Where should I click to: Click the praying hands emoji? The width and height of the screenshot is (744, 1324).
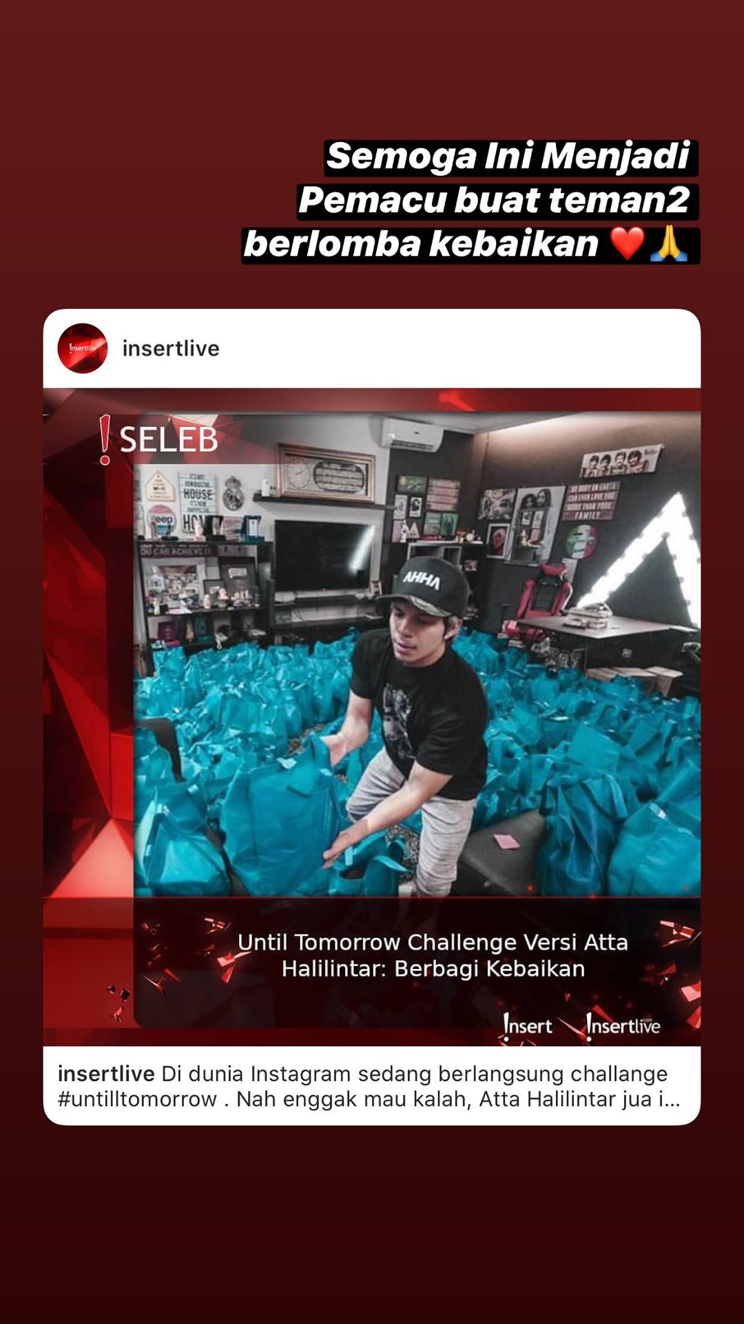click(x=668, y=243)
